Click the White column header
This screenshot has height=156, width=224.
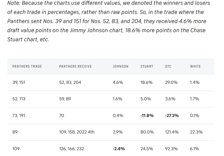195,66
